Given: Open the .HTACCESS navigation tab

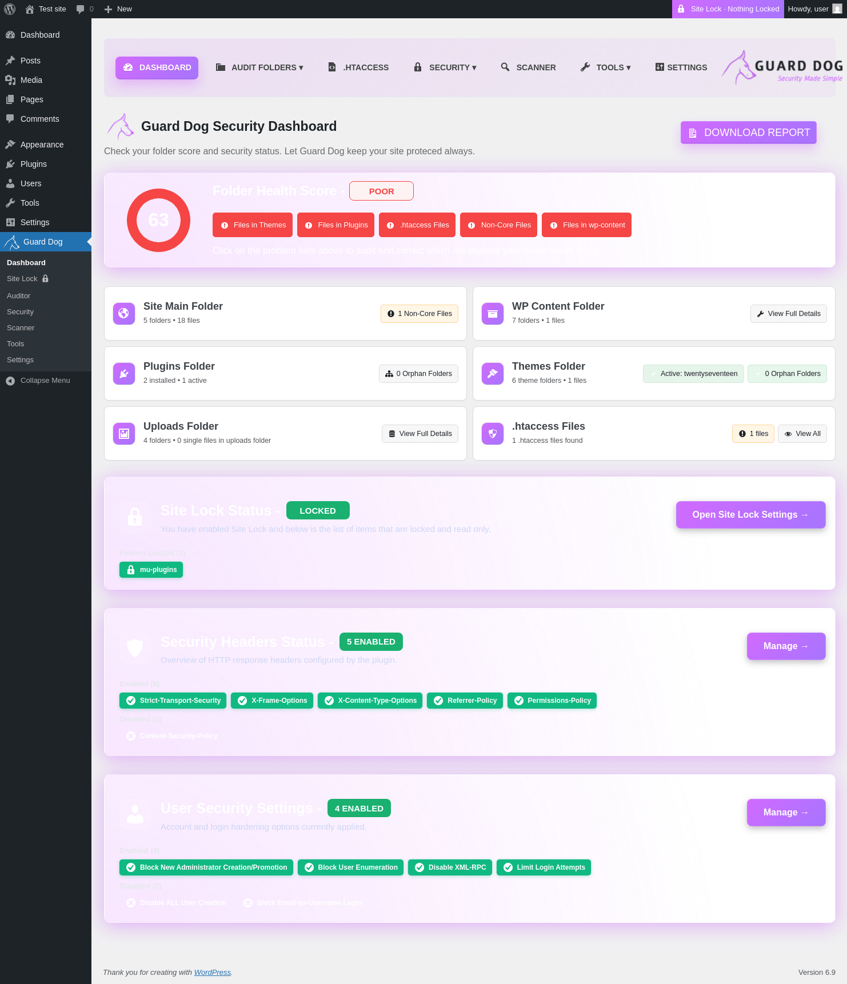Looking at the screenshot, I should 358,67.
